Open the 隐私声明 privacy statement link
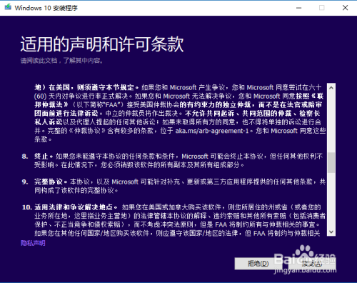357x283 pixels. 33,243
